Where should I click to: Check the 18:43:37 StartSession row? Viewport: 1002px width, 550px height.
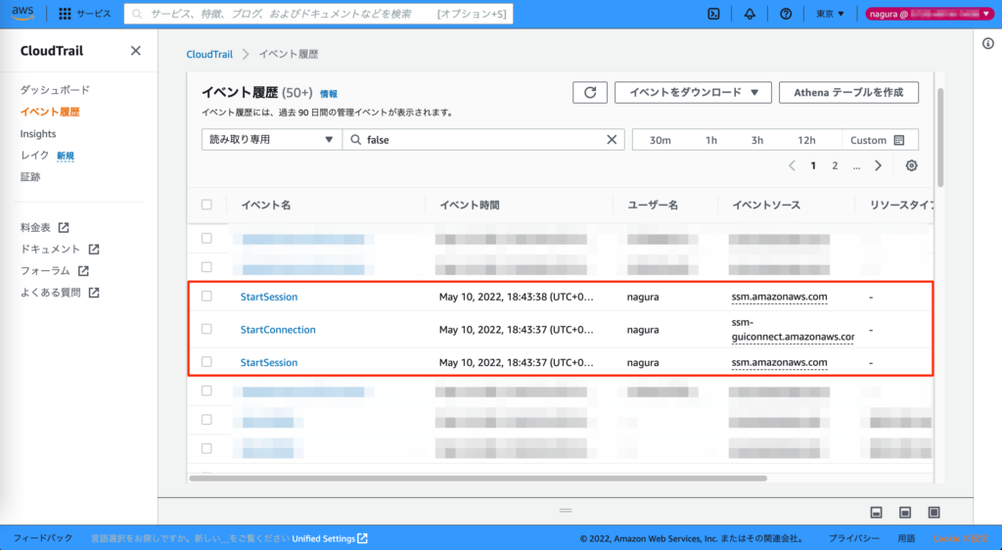tap(206, 361)
